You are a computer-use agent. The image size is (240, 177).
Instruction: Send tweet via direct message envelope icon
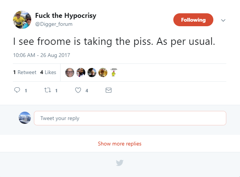(x=109, y=90)
